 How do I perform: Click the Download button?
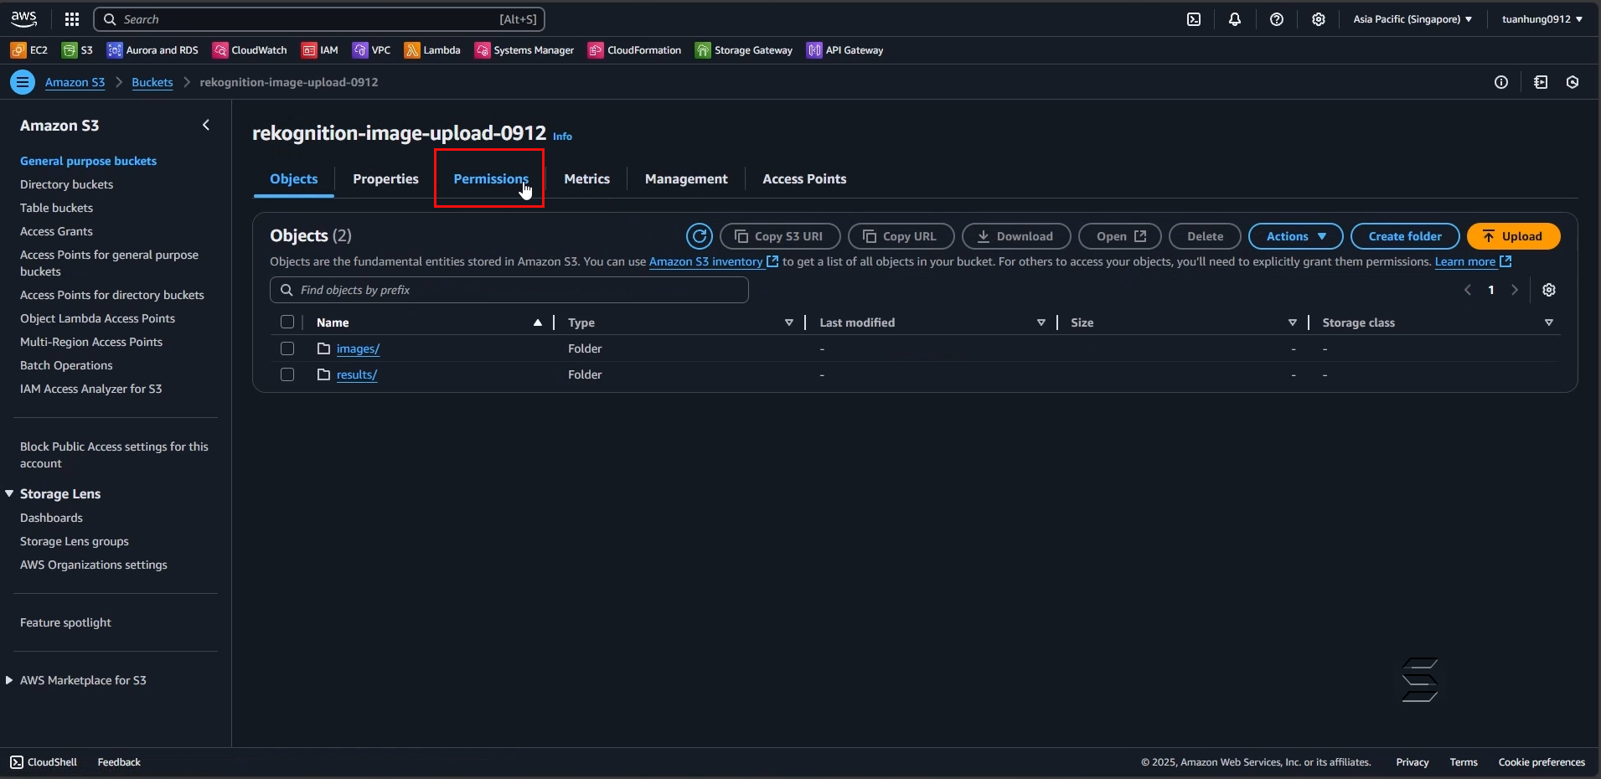[x=1016, y=236]
